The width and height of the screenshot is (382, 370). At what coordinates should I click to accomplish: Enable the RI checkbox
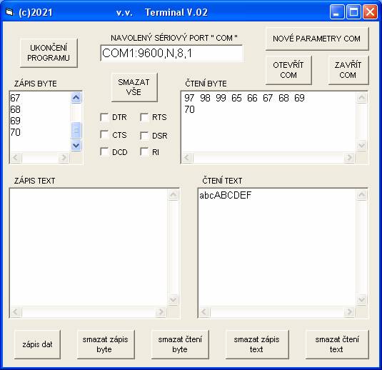144,152
